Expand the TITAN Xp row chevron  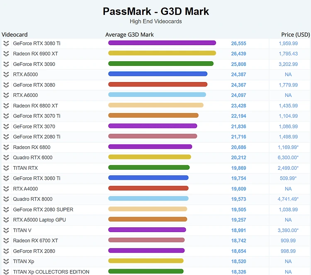[x=6, y=261]
